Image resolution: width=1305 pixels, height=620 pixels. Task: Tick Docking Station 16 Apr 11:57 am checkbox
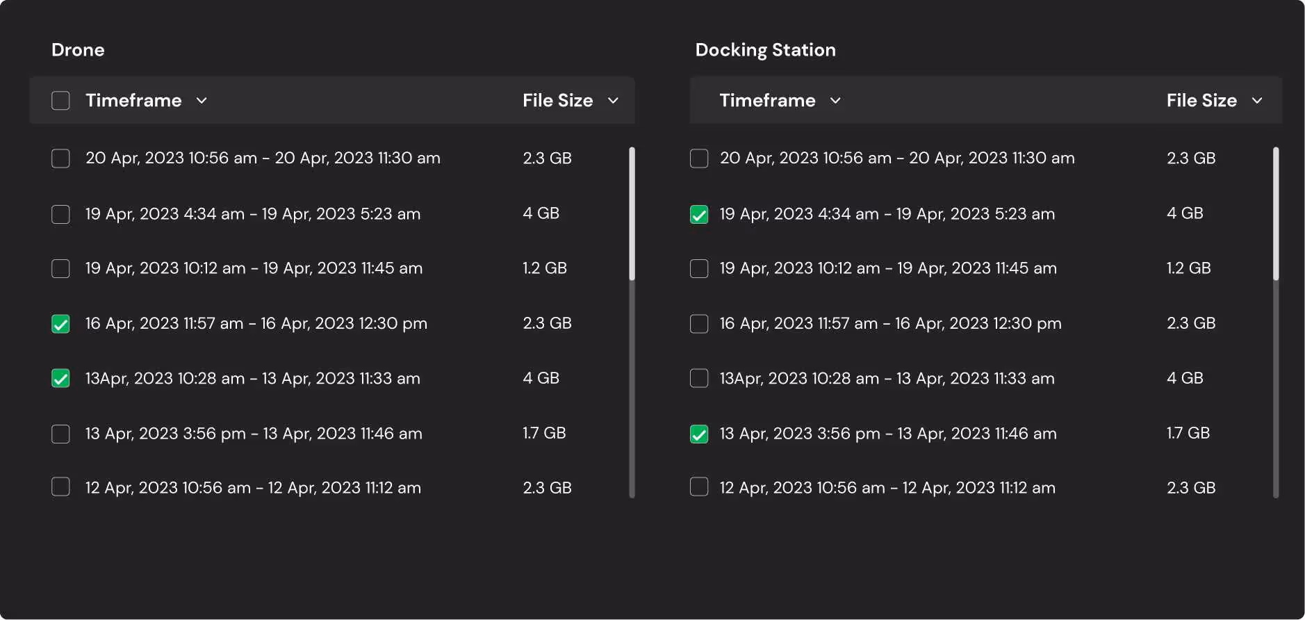[699, 324]
